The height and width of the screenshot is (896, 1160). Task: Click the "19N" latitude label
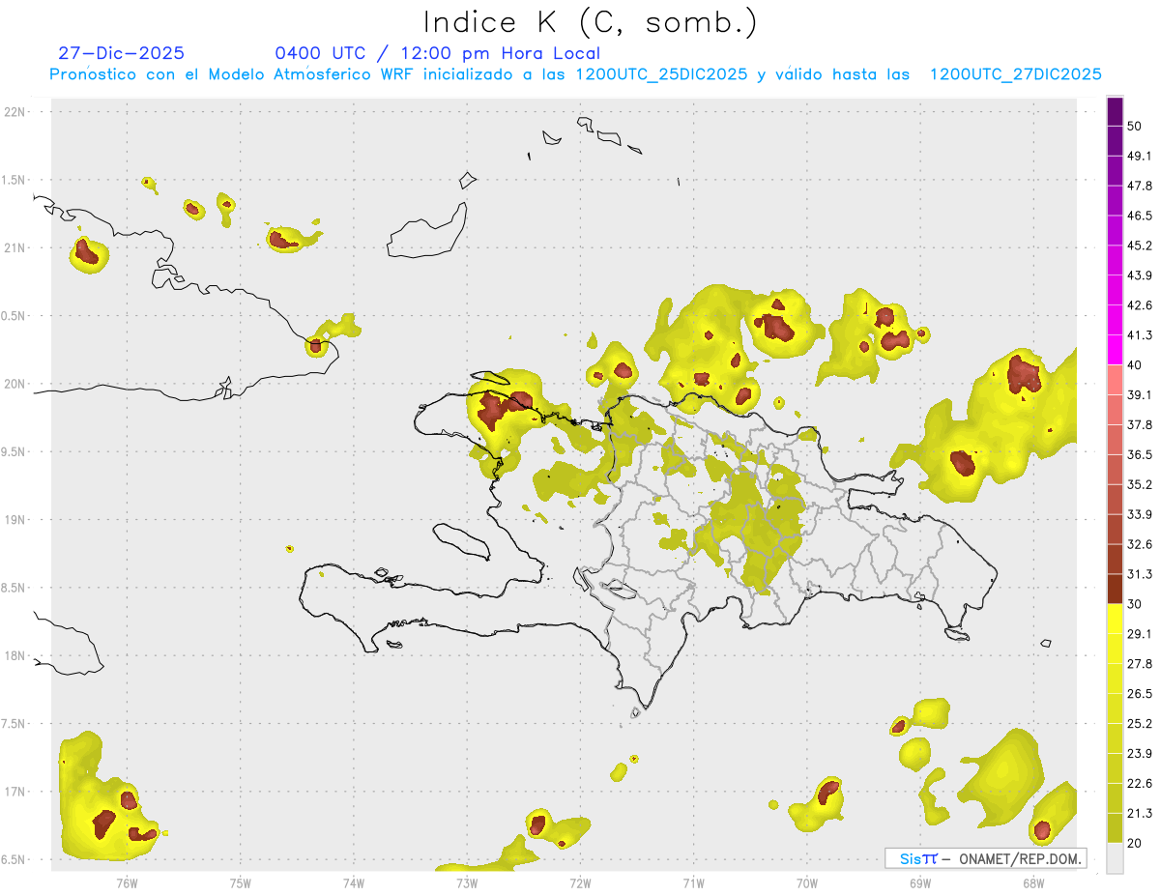[x=14, y=520]
